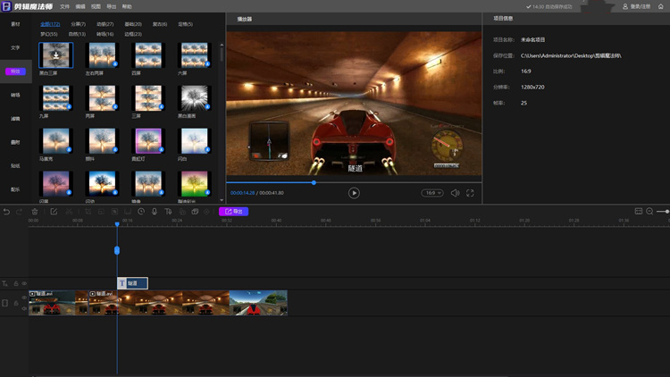Enter fullscreen preview mode

click(470, 193)
